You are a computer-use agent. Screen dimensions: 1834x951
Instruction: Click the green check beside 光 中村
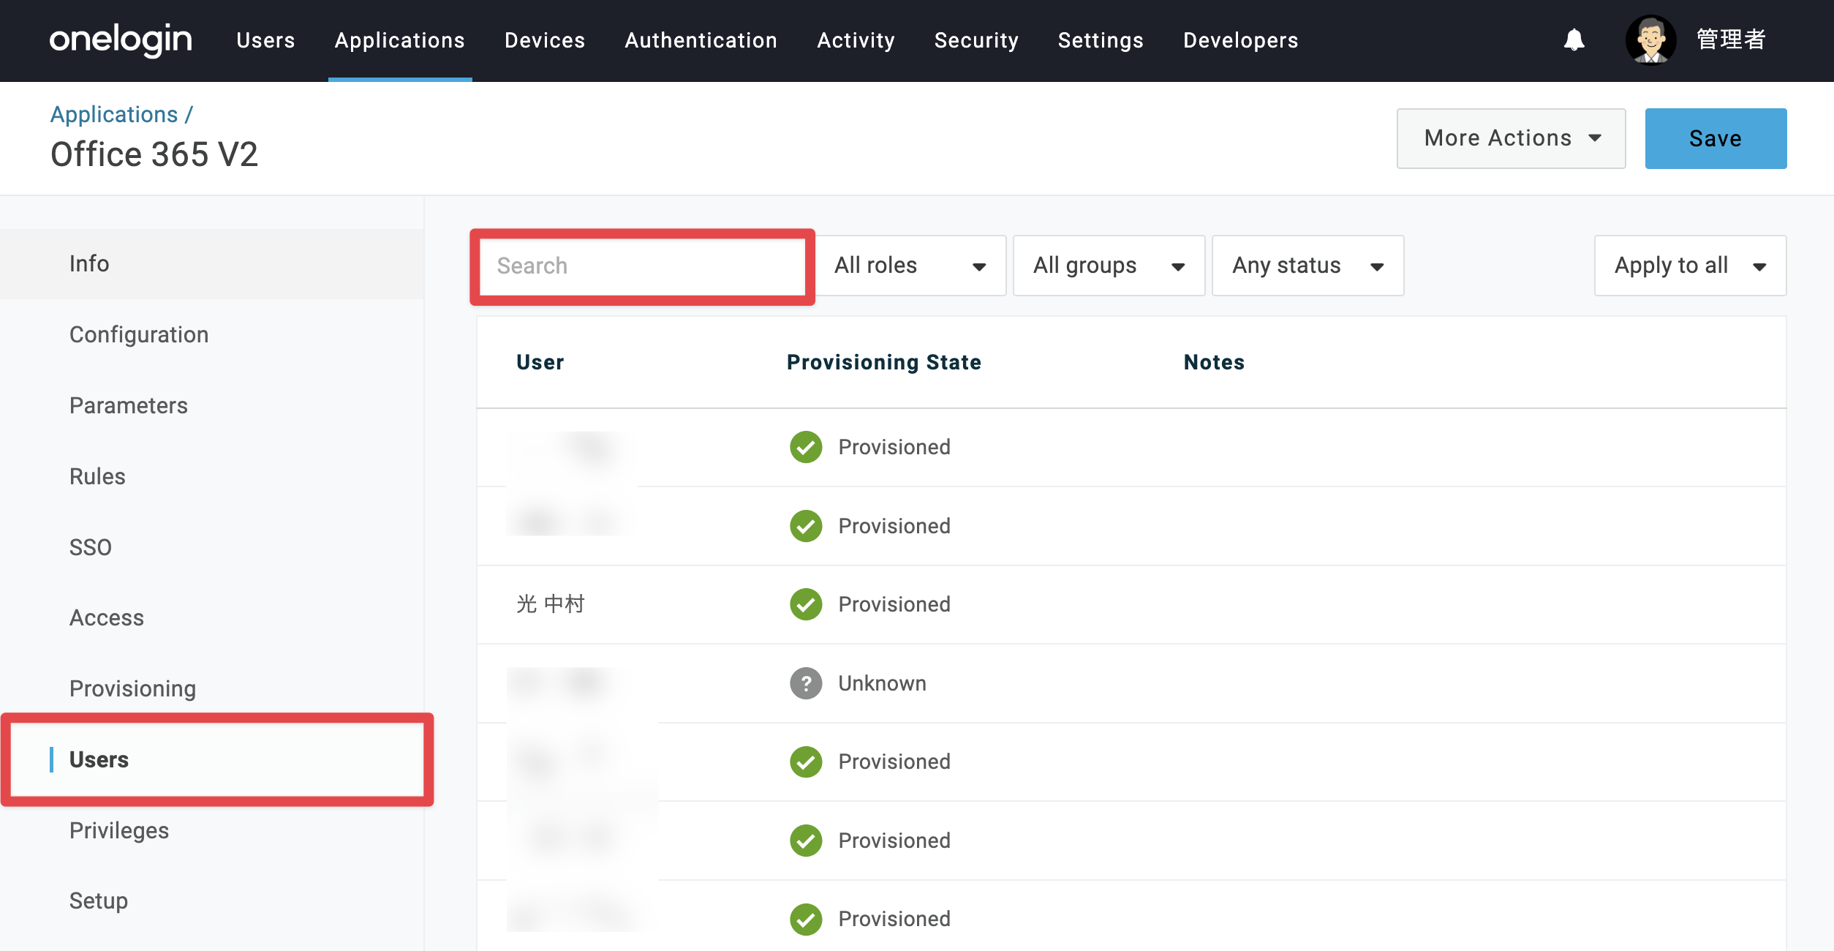[x=806, y=604]
